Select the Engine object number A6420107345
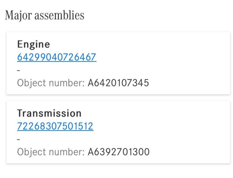 pos(118,83)
